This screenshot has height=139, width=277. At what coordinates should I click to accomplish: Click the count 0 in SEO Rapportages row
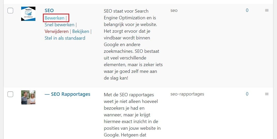(x=247, y=94)
